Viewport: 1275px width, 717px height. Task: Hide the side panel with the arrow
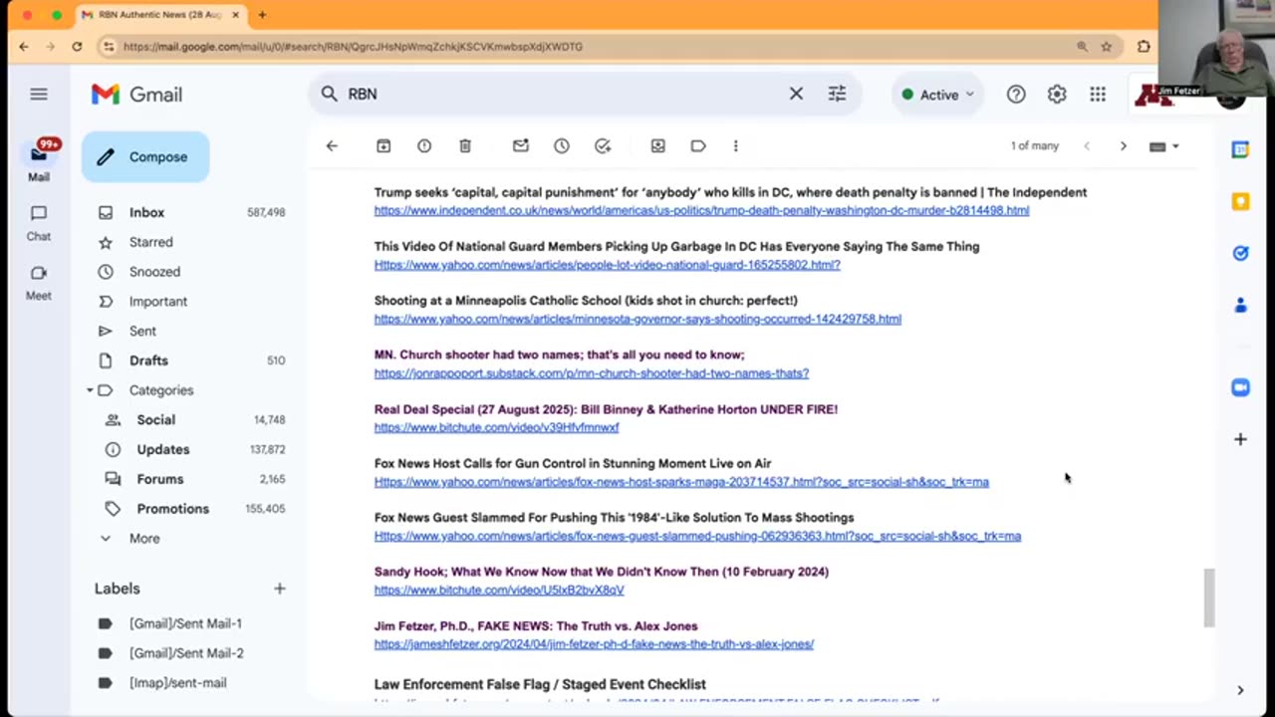[1240, 690]
